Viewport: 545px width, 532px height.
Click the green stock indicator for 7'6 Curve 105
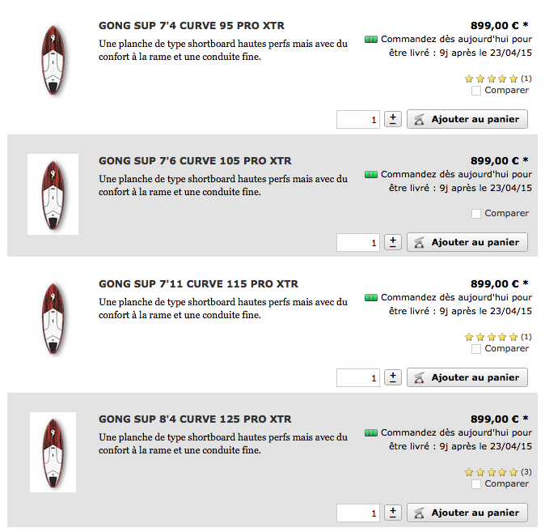tap(371, 174)
